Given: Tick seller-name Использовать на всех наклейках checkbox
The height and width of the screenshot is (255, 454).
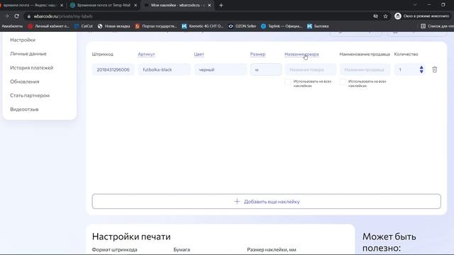Looking at the screenshot, I should click(x=343, y=82).
